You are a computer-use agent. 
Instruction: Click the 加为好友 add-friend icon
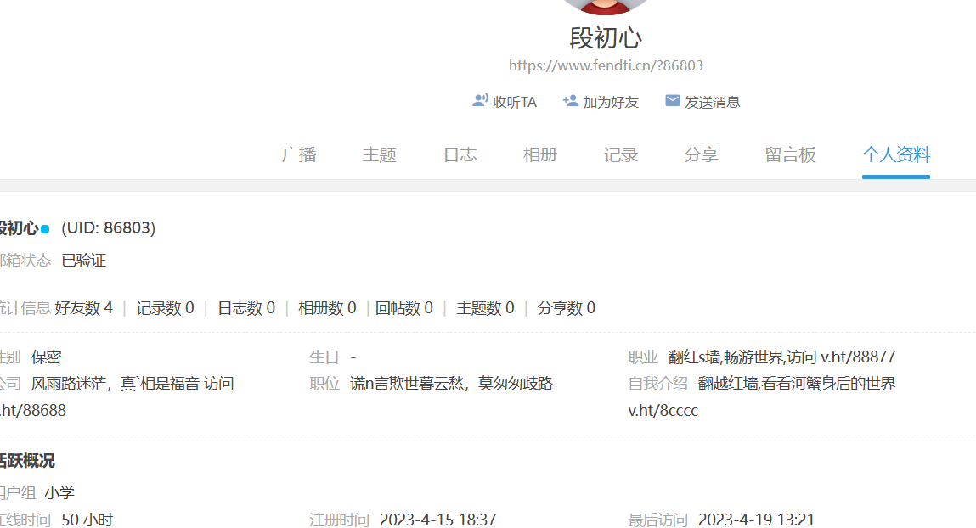[x=570, y=101]
